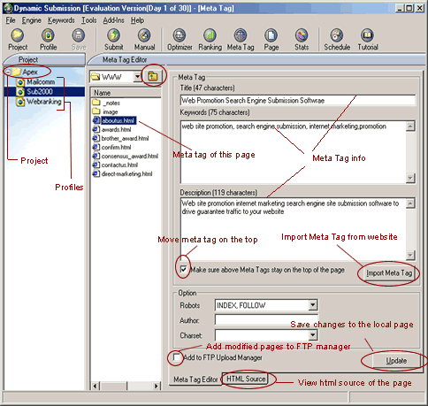Screen dimensions: 428x406
Task: Expand the Robots INDEX, FOLLOW dropdown
Action: click(313, 305)
